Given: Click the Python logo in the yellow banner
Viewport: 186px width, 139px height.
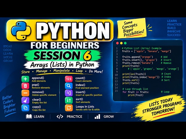Looking at the screenshot, I should click(x=21, y=30).
